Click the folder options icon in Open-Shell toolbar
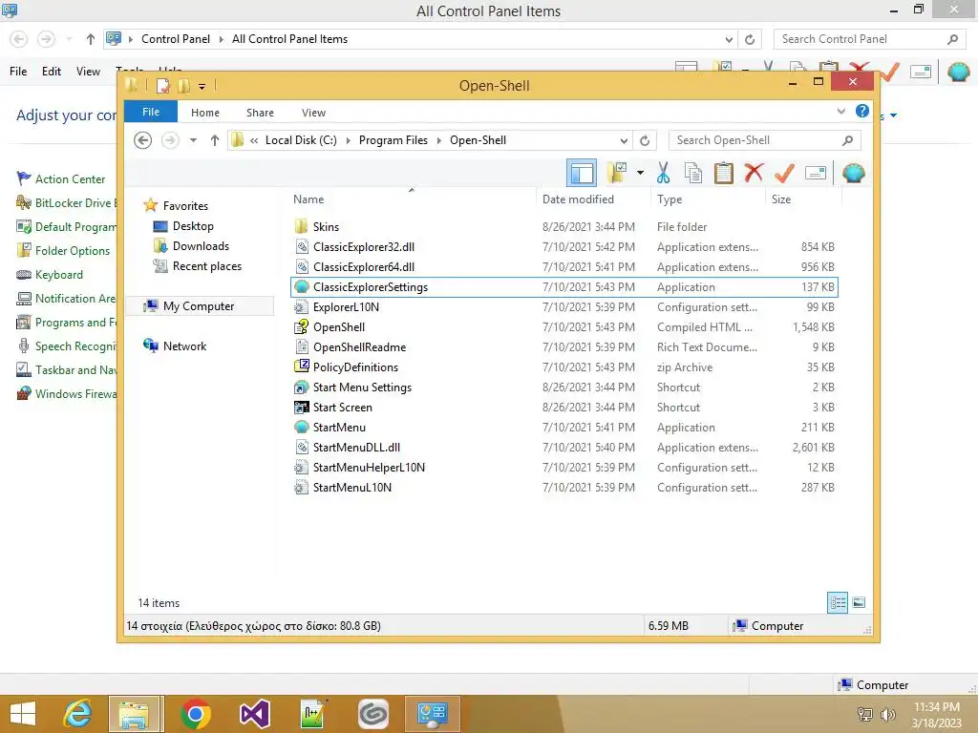Image resolution: width=978 pixels, height=733 pixels. click(x=617, y=173)
